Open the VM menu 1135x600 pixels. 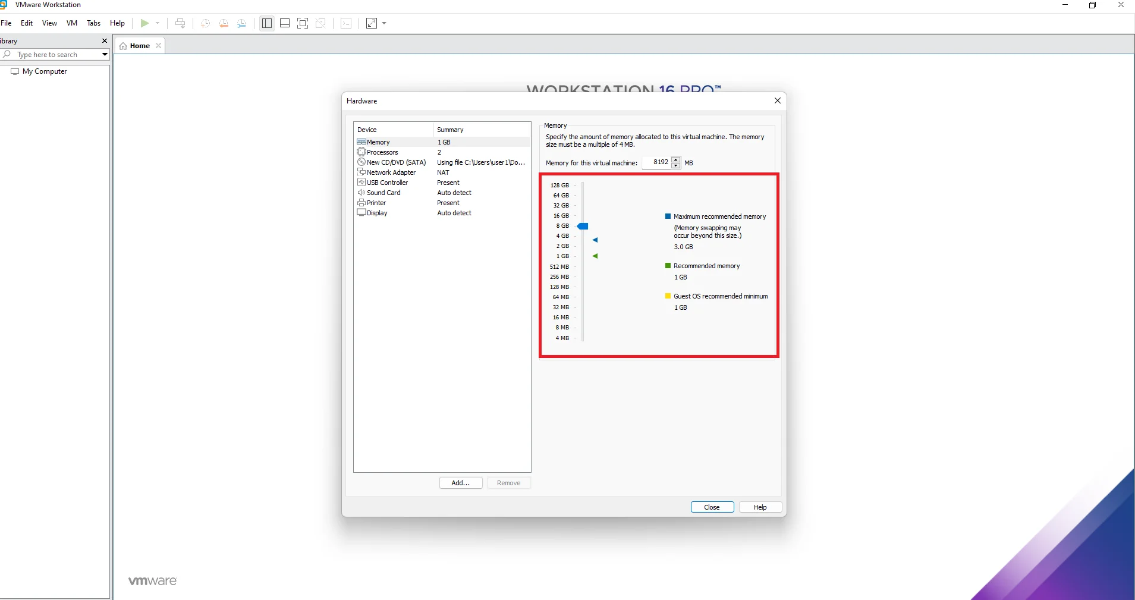(72, 23)
